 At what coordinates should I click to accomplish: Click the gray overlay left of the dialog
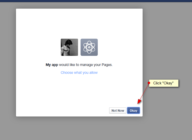point(8,63)
